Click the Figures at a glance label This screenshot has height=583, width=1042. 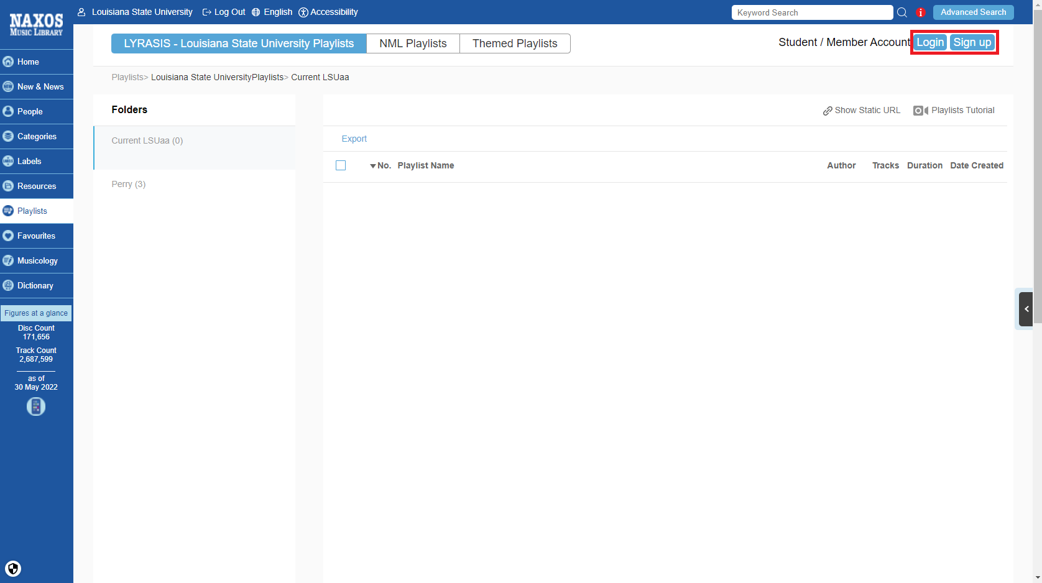pos(36,313)
